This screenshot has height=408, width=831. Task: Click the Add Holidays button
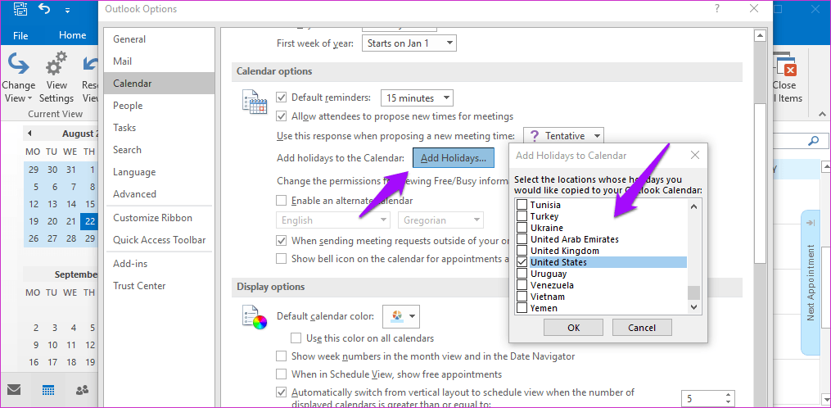point(454,158)
